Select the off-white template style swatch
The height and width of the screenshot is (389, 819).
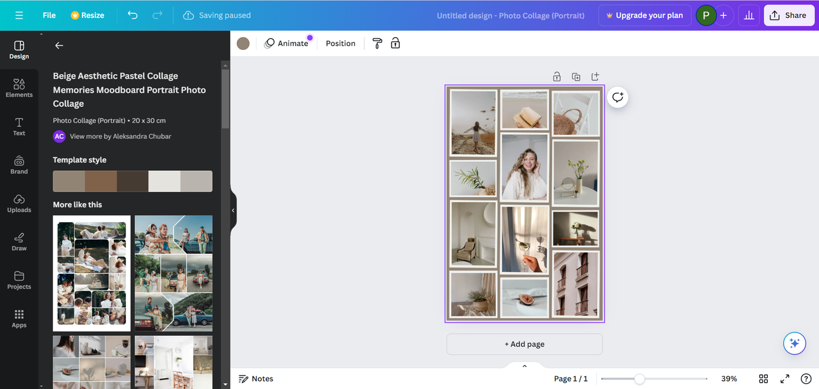pyautogui.click(x=164, y=181)
